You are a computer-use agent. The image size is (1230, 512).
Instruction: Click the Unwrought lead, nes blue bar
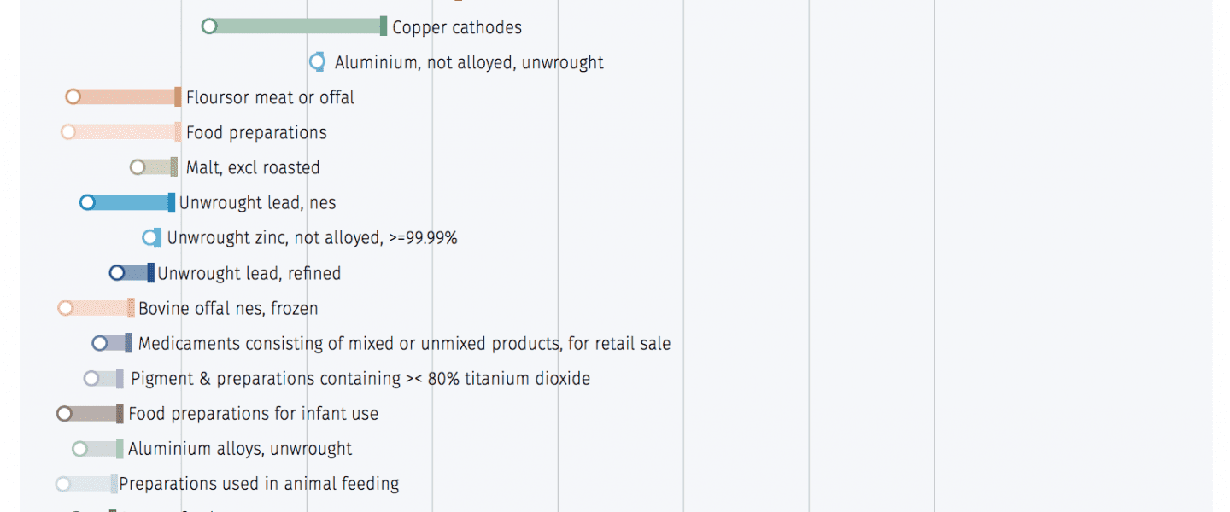[131, 202]
